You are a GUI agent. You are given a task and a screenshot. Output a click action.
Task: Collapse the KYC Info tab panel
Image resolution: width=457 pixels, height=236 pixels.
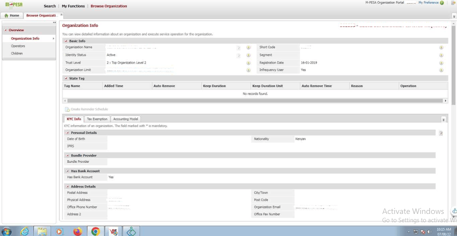pos(443,119)
